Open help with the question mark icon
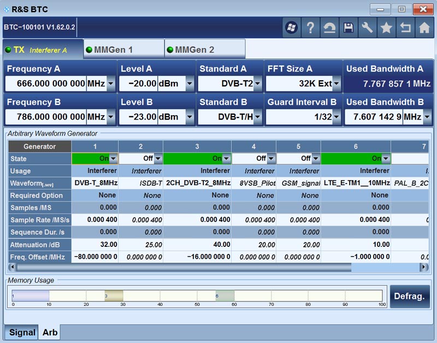437x343 pixels. tap(310, 28)
